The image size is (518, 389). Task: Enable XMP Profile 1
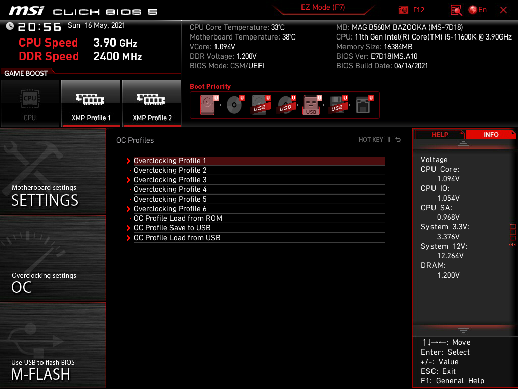point(91,103)
